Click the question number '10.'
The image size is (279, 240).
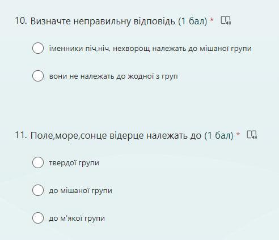click(x=21, y=21)
